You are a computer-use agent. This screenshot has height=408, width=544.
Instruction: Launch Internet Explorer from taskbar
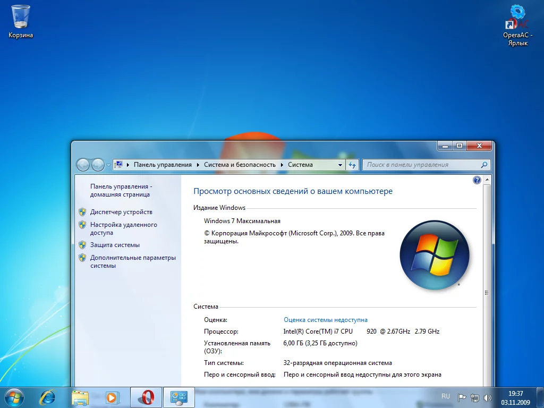click(x=47, y=397)
